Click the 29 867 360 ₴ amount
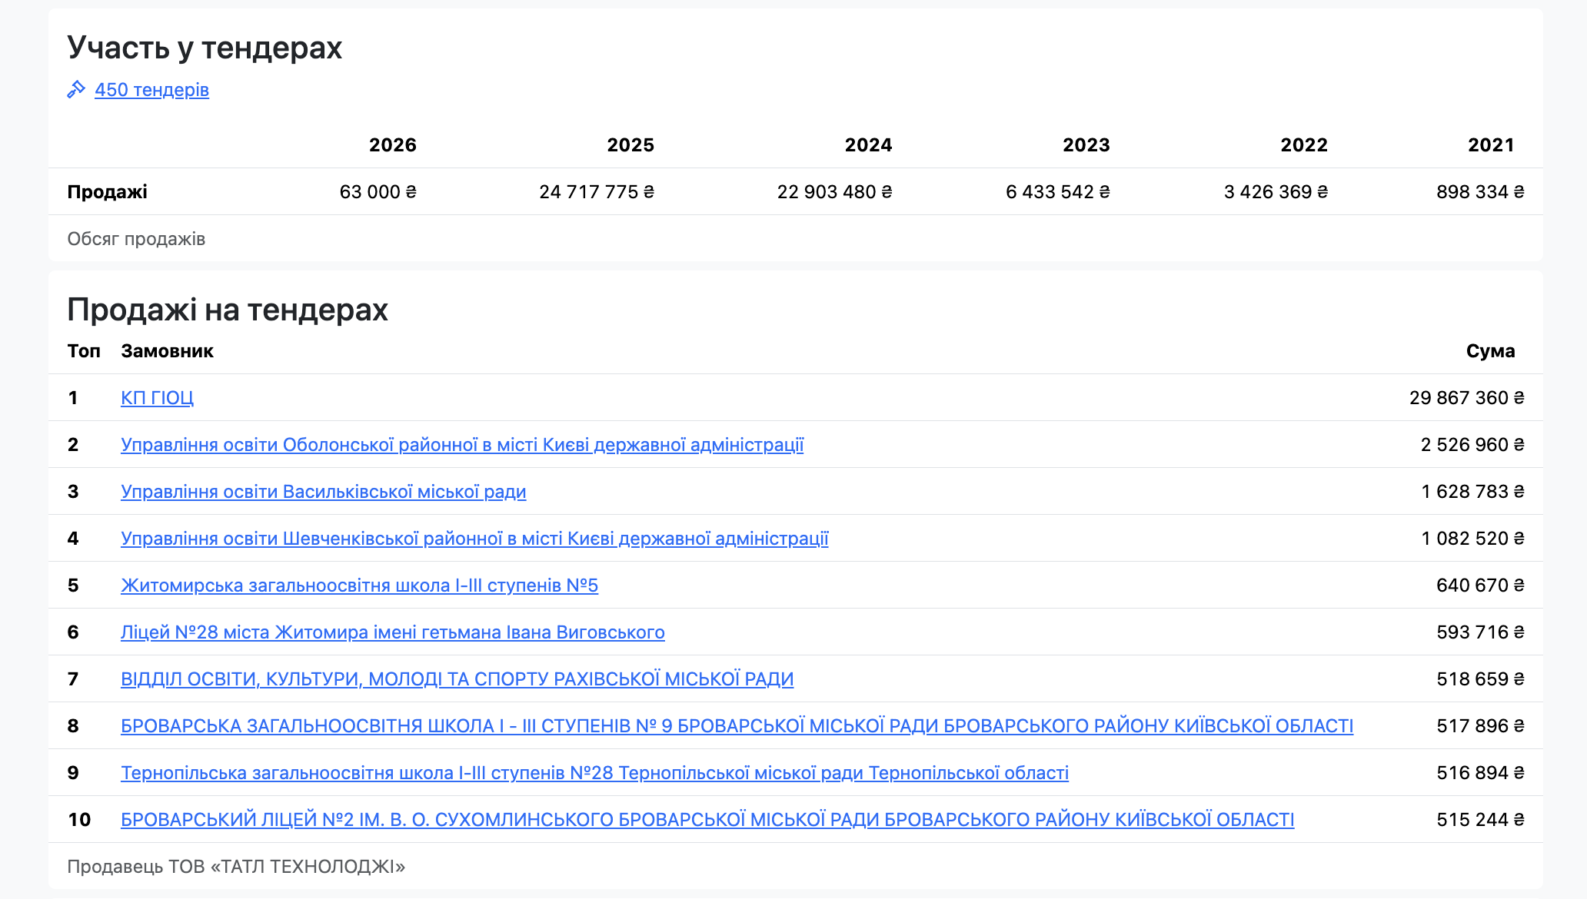 tap(1466, 398)
